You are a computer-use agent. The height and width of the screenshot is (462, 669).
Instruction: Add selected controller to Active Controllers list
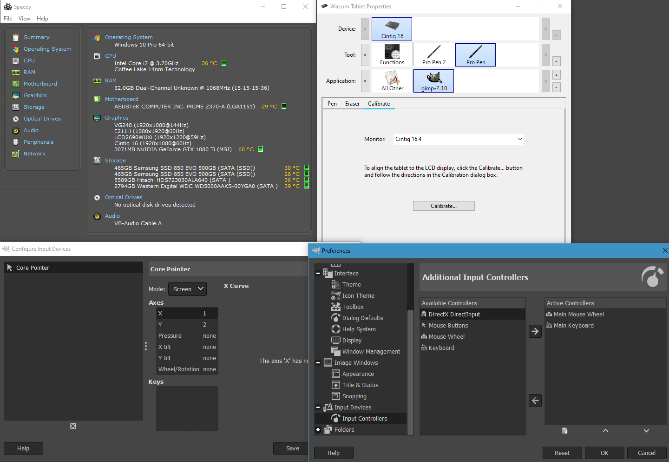pos(535,331)
